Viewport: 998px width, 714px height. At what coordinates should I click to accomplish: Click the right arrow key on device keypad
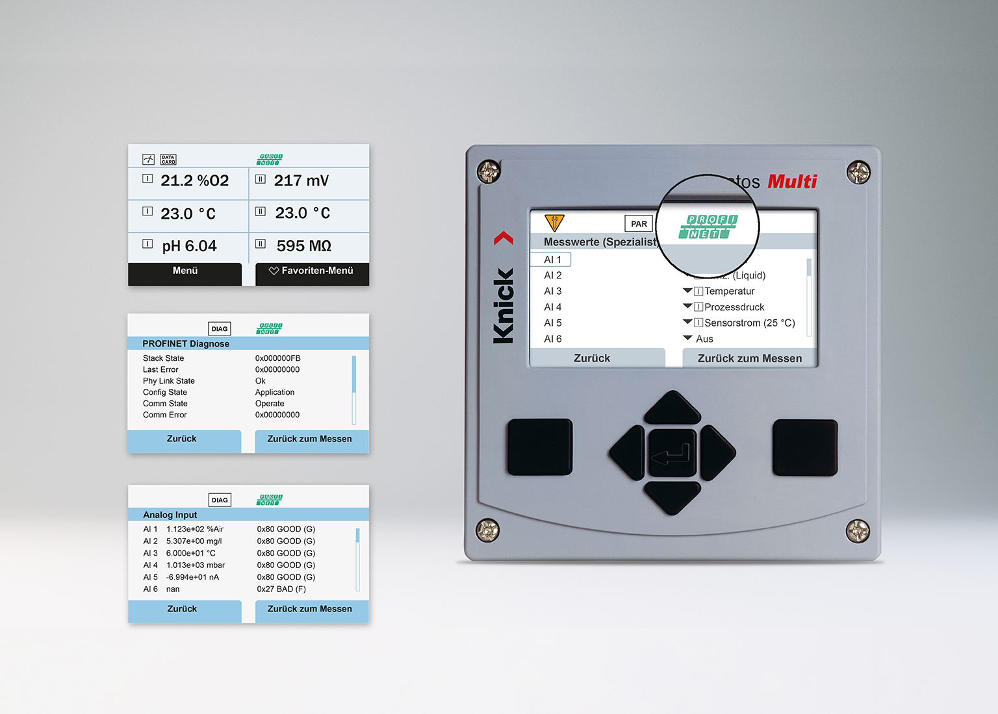point(718,453)
